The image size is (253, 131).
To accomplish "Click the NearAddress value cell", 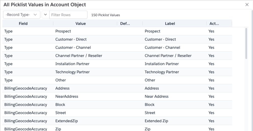I will click(67, 96).
